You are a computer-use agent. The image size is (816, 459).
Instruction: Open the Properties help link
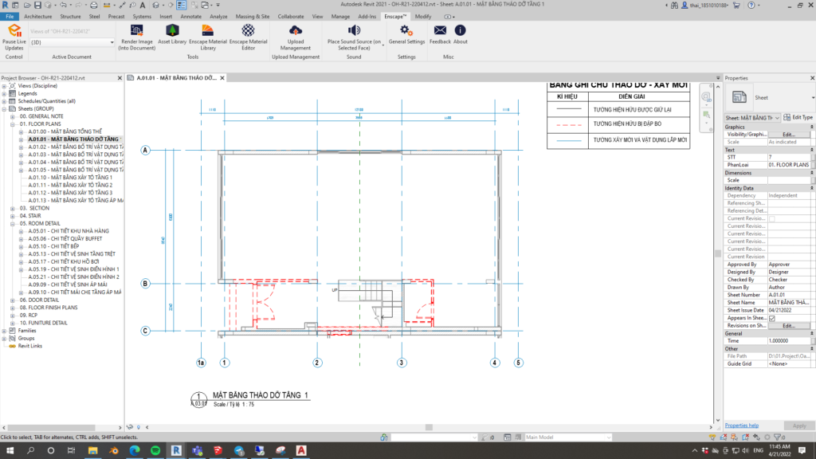[741, 426]
